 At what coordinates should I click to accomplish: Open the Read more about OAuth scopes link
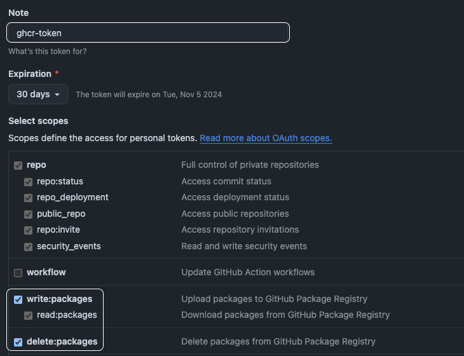pyautogui.click(x=266, y=138)
